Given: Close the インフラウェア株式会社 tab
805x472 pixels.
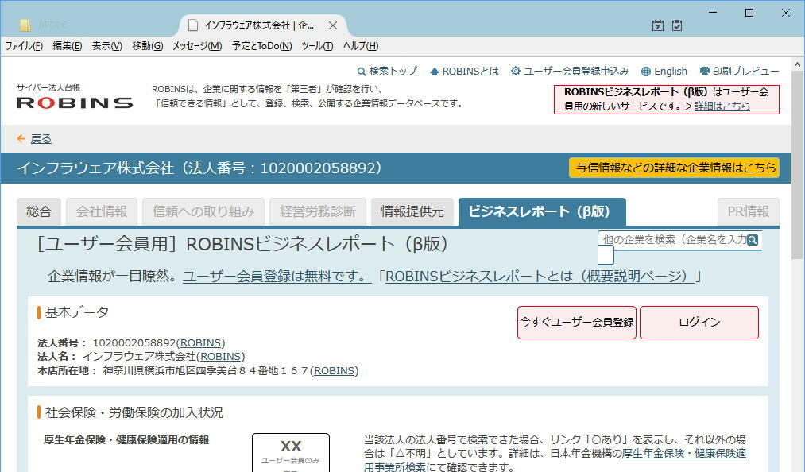Looking at the screenshot, I should click(x=333, y=25).
